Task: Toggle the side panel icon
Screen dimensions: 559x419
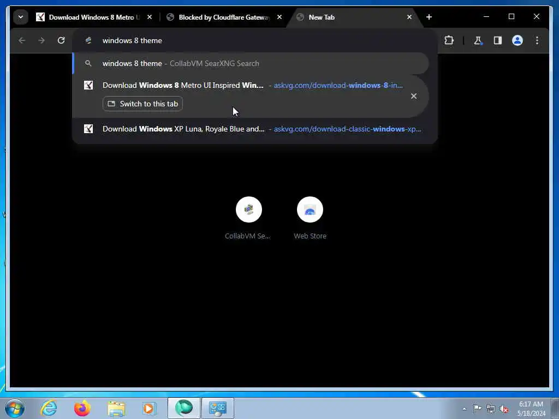Action: click(498, 40)
